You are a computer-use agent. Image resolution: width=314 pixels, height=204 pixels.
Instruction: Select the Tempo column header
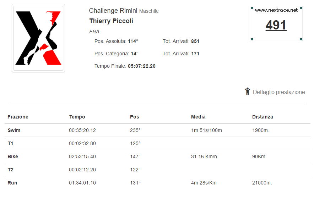coord(77,117)
